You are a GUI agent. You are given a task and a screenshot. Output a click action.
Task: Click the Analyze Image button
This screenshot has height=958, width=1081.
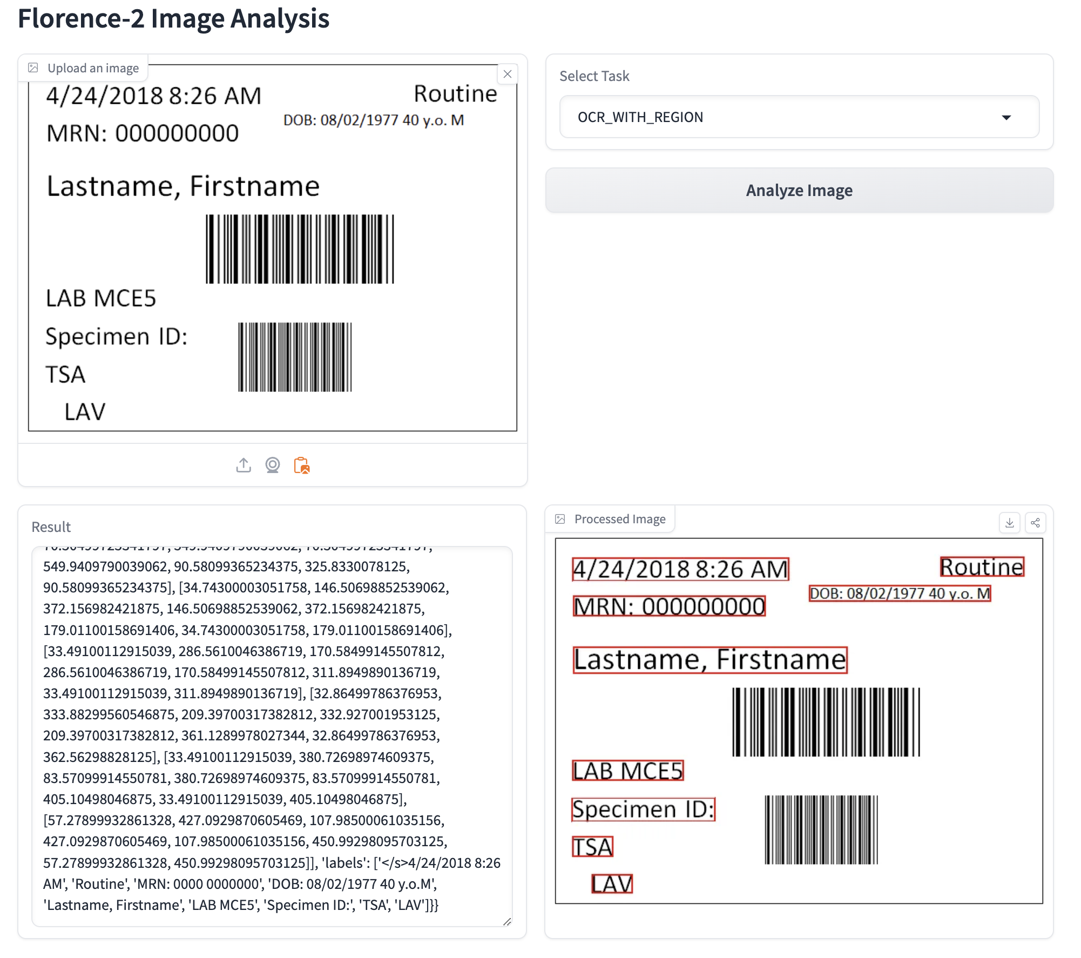click(799, 190)
